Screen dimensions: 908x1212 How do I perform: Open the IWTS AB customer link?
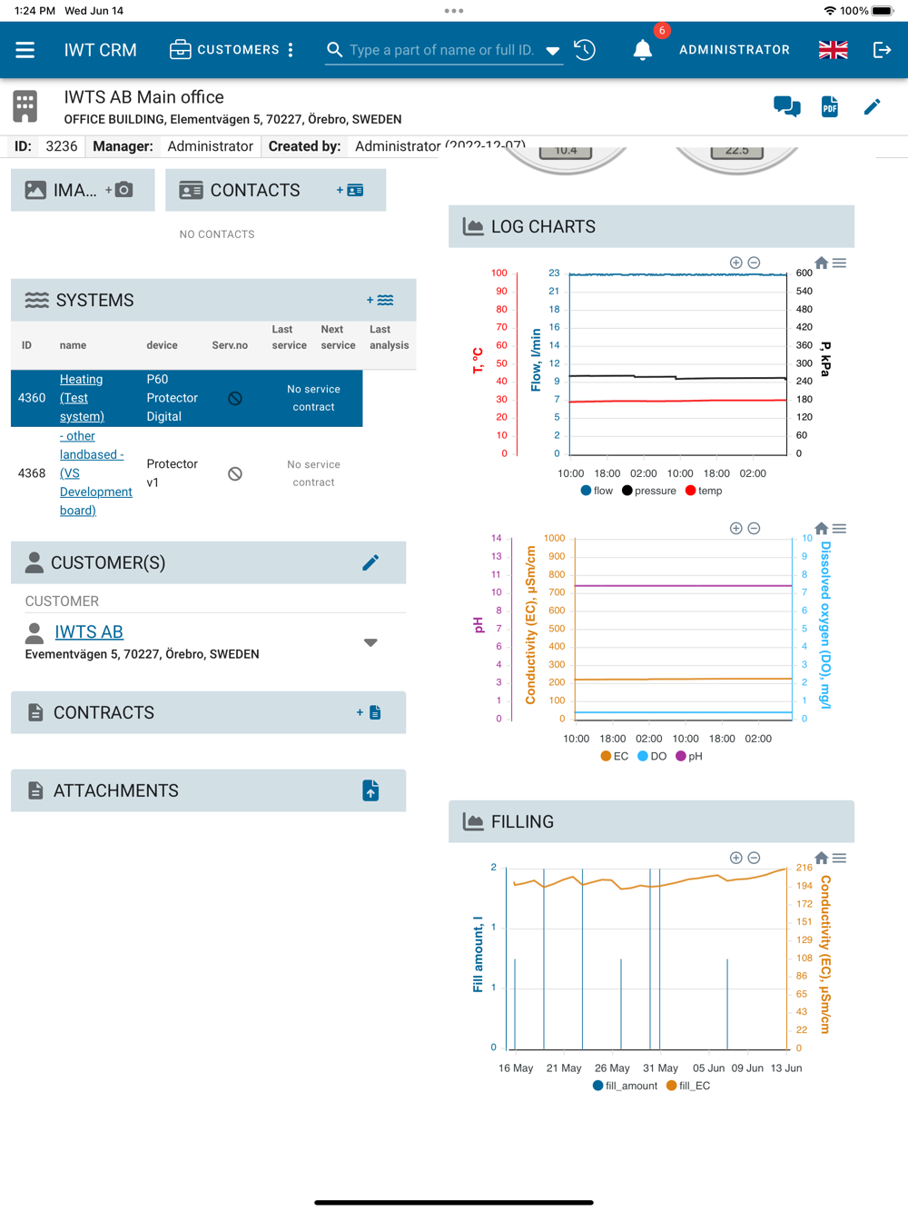89,631
